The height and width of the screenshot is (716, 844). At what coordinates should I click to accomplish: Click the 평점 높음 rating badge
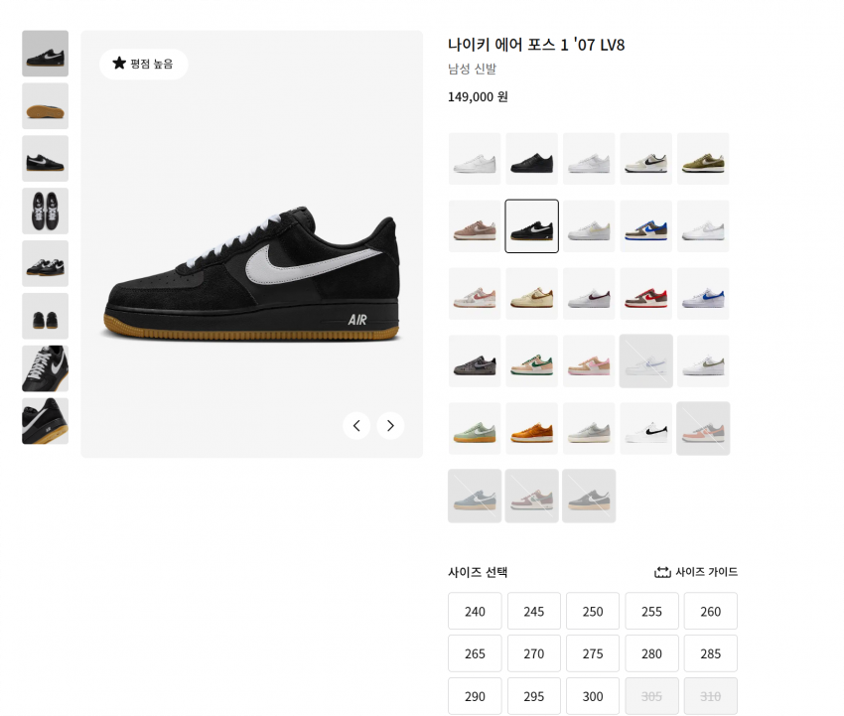[x=144, y=65]
